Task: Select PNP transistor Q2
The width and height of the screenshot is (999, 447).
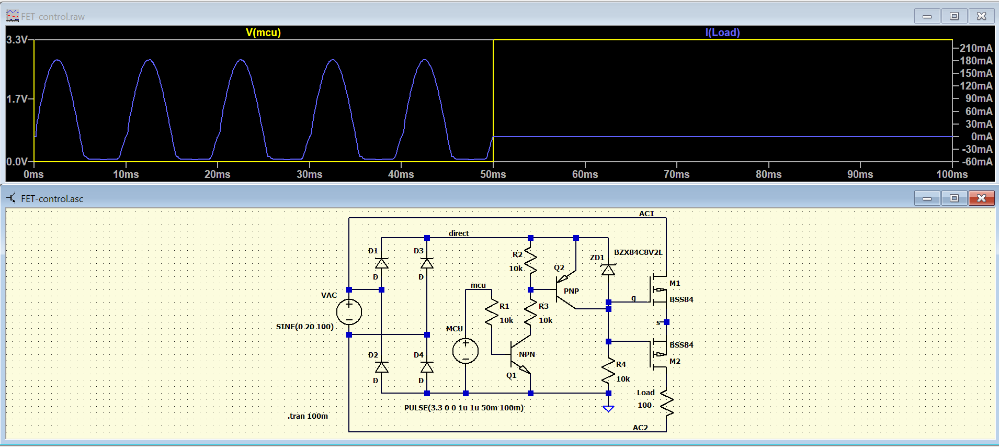Action: [565, 289]
